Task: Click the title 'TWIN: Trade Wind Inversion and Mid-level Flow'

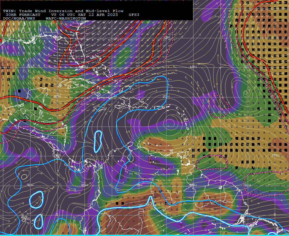Action: pos(63,11)
